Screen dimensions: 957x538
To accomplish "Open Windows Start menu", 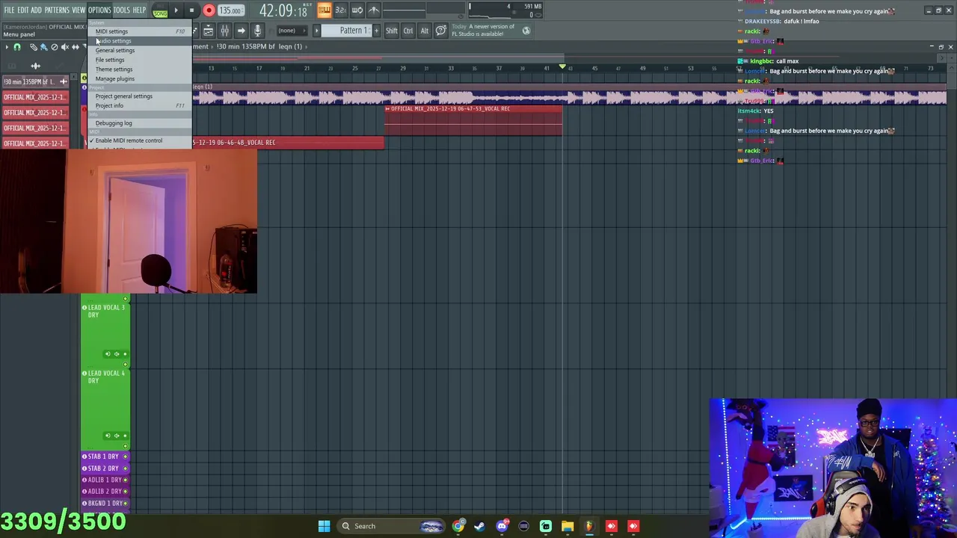I will tap(324, 526).
